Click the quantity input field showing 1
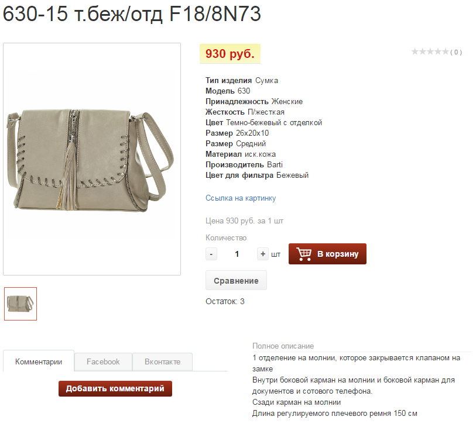Image resolution: width=476 pixels, height=427 pixels. click(x=237, y=254)
